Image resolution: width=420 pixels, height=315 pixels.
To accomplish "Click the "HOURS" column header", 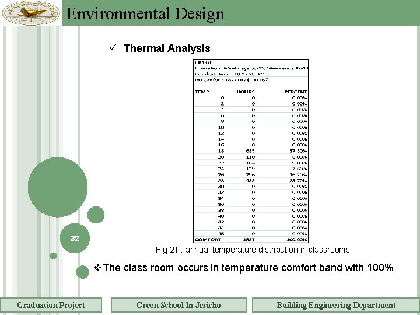I will (246, 92).
